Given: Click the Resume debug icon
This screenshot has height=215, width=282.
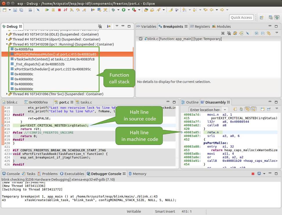Looking at the screenshot, I should [x=46, y=10].
